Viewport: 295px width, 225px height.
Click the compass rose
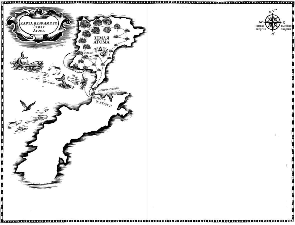coord(273,22)
